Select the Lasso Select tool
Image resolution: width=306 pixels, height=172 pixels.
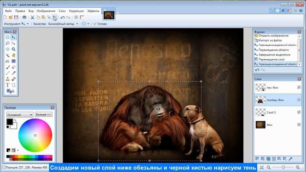click(8, 43)
